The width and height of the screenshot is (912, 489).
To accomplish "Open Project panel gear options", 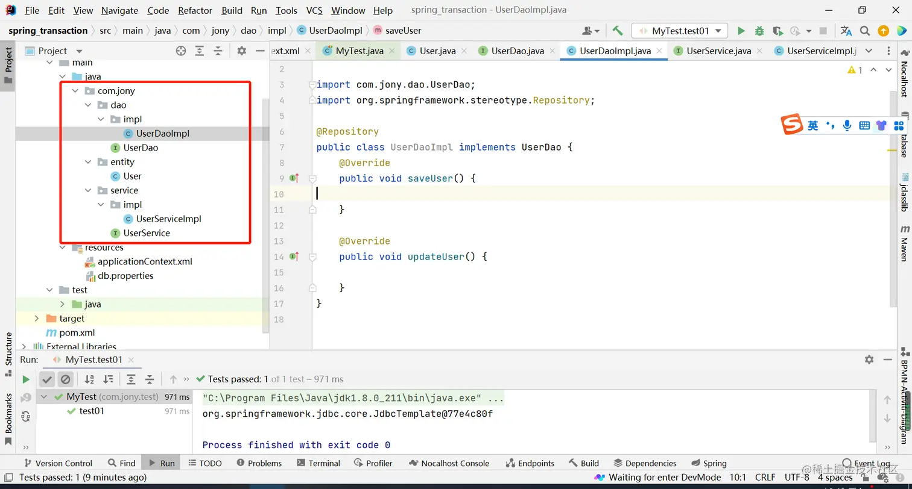I will point(242,51).
